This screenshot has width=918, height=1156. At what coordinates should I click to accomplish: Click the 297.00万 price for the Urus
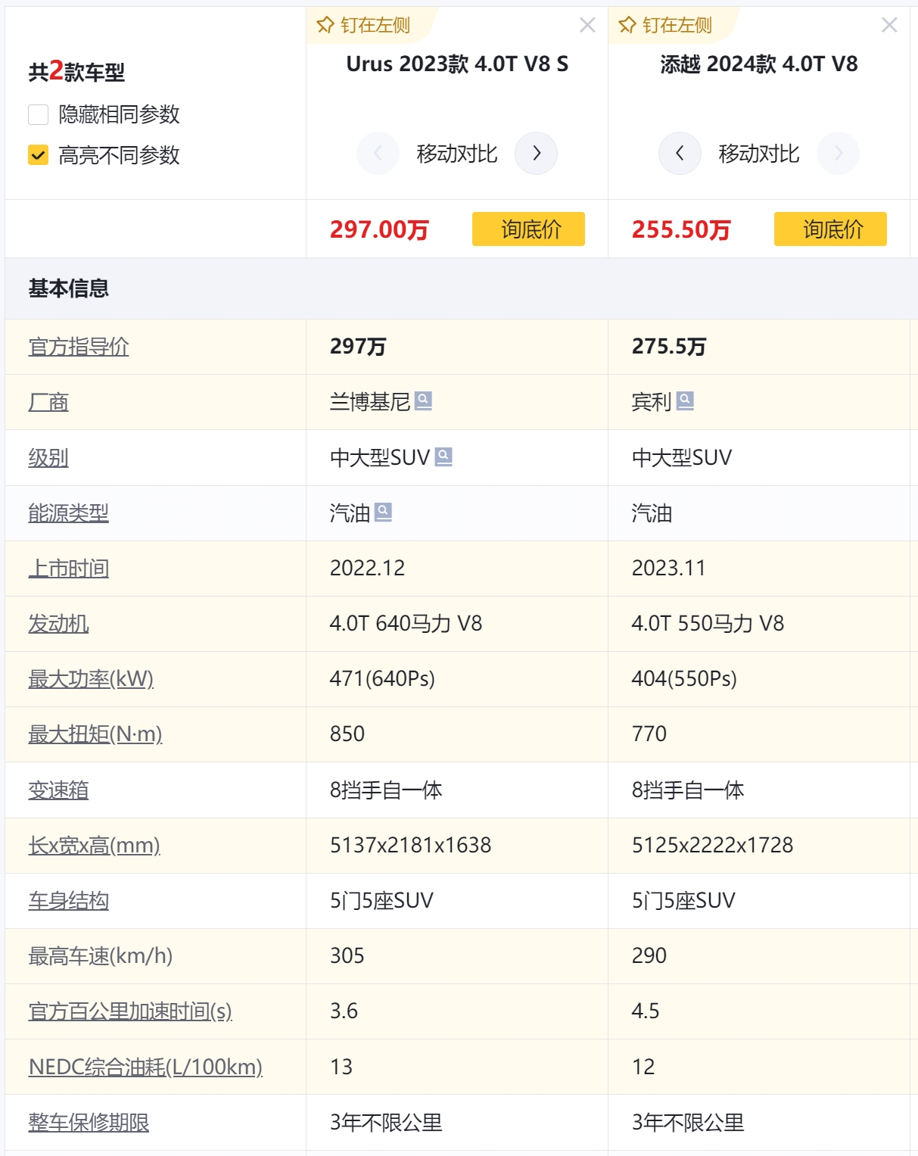point(379,229)
